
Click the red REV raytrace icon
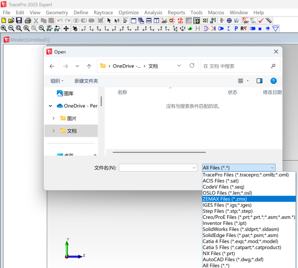pos(180,21)
